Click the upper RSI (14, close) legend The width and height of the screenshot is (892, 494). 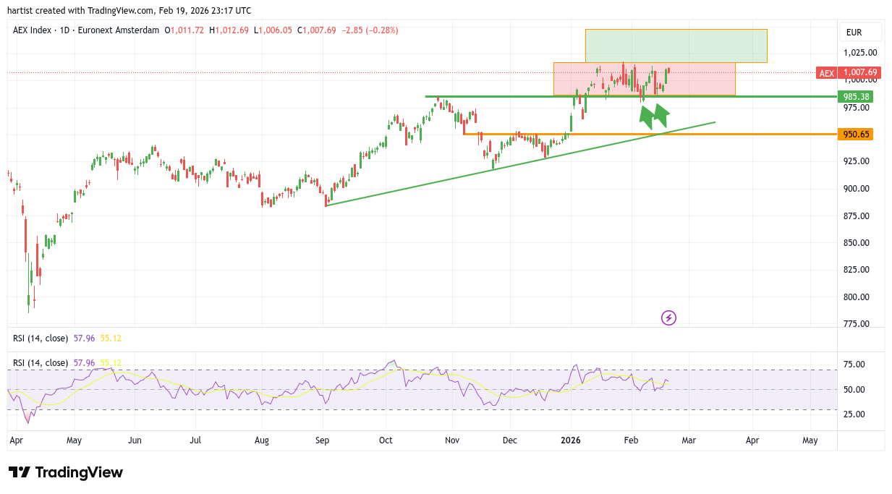coord(41,338)
